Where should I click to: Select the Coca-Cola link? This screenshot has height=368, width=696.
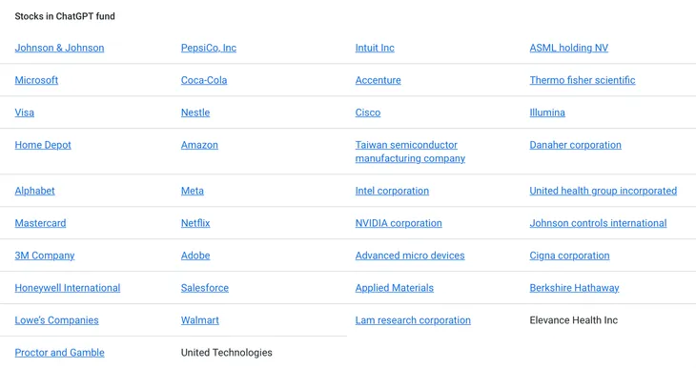pyautogui.click(x=204, y=80)
